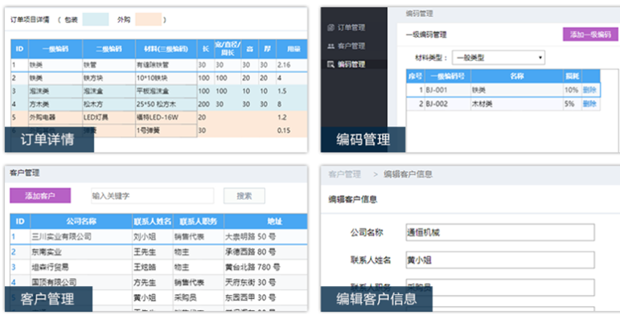The height and width of the screenshot is (319, 620).
Task: Click the 订单管理 sidebar icon
Action: [331, 27]
